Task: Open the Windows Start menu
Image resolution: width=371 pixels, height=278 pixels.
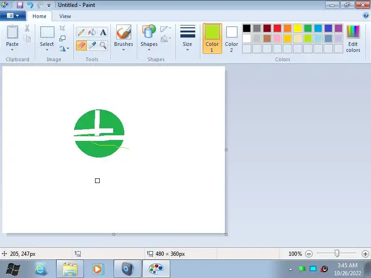Action: point(13,269)
